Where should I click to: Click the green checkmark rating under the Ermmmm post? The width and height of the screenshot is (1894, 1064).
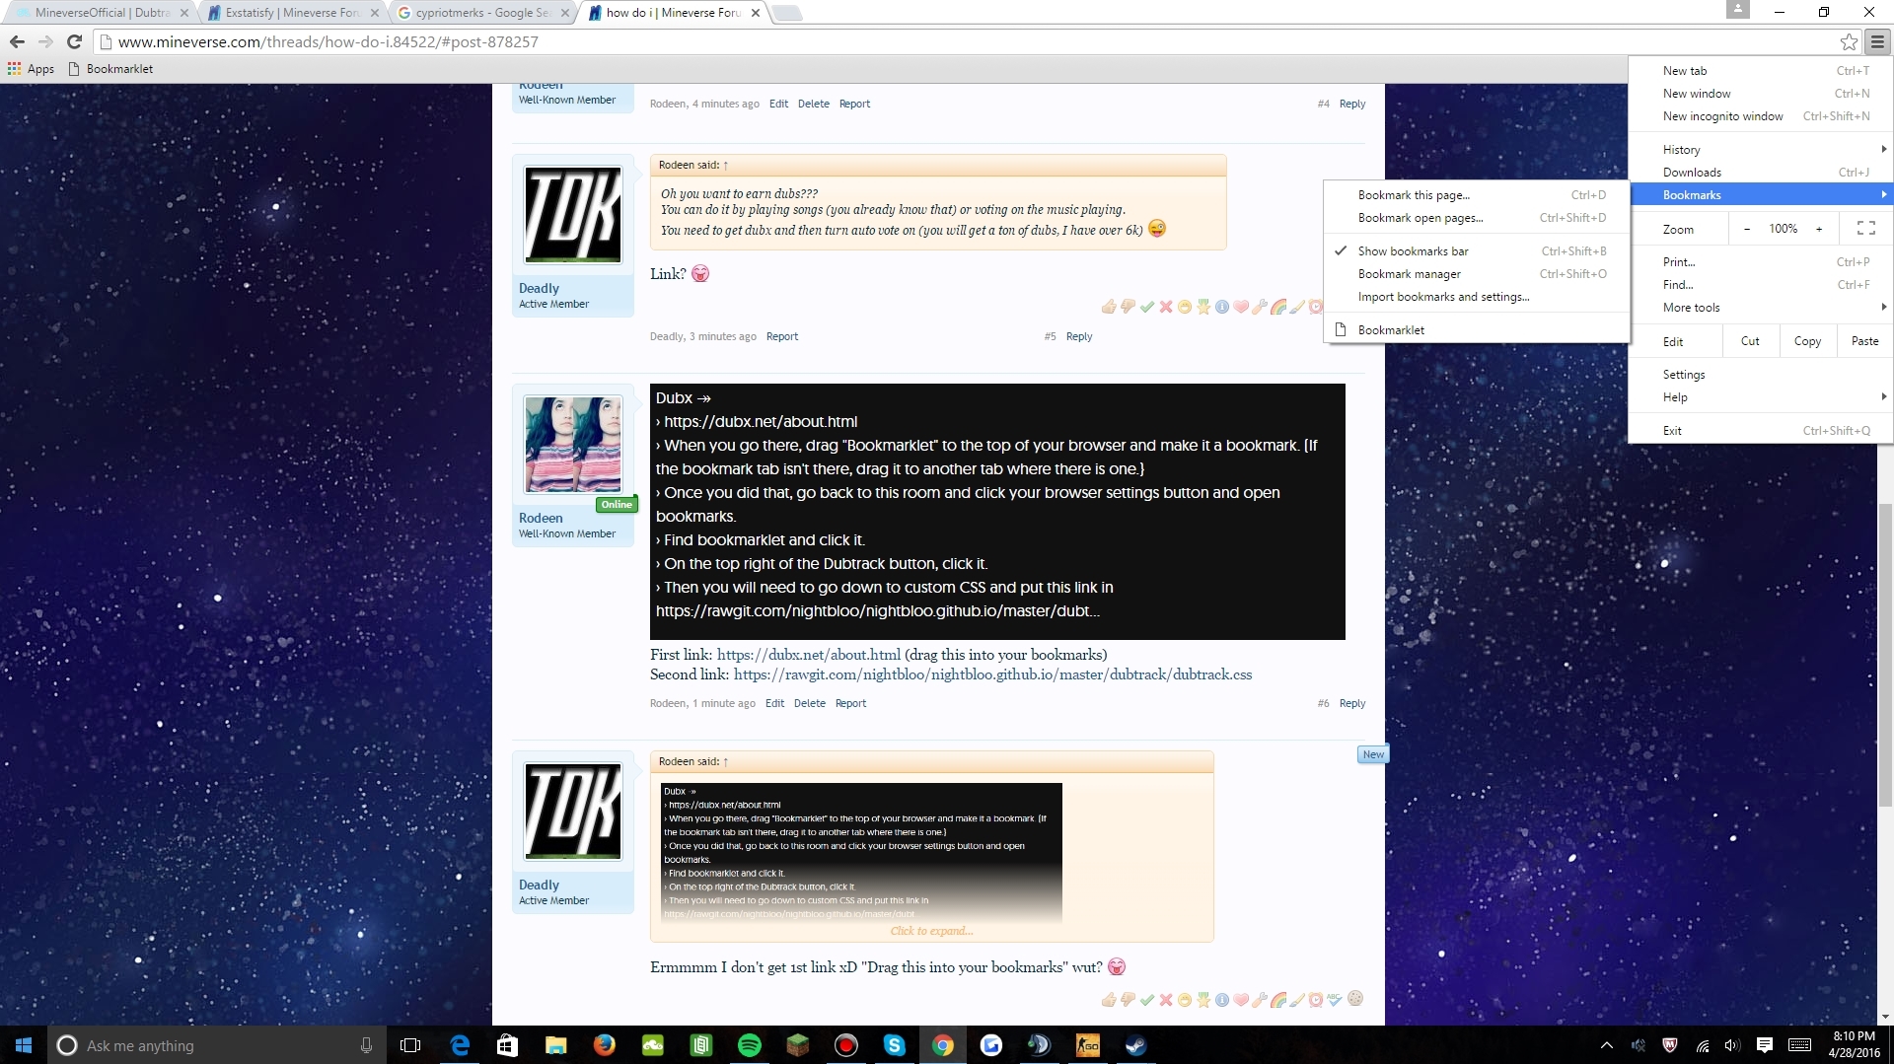(x=1146, y=999)
